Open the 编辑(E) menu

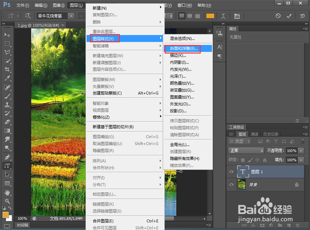click(41, 5)
